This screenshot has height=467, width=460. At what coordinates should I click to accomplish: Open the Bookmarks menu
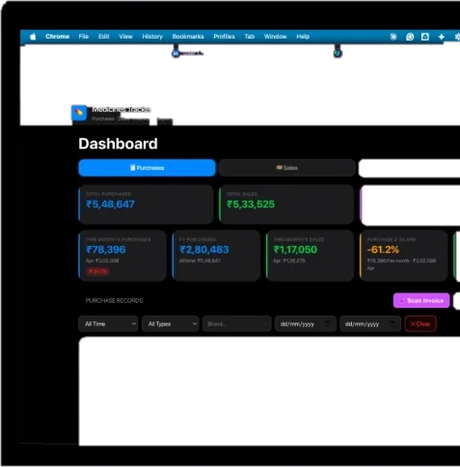[188, 37]
